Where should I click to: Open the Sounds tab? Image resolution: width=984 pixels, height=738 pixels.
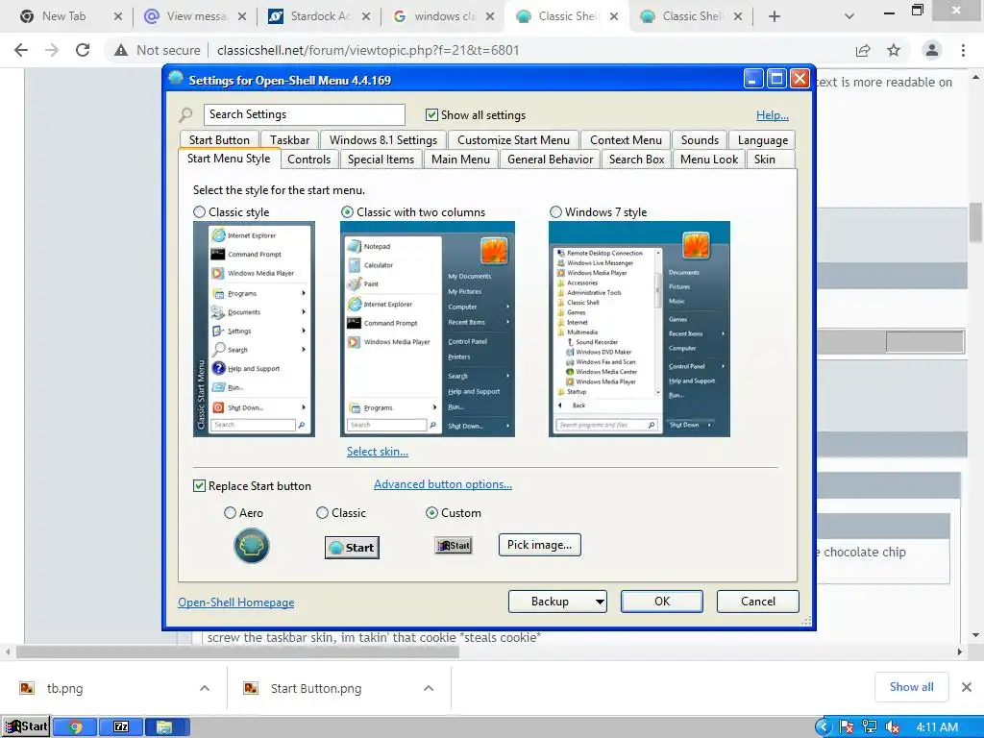pyautogui.click(x=700, y=140)
